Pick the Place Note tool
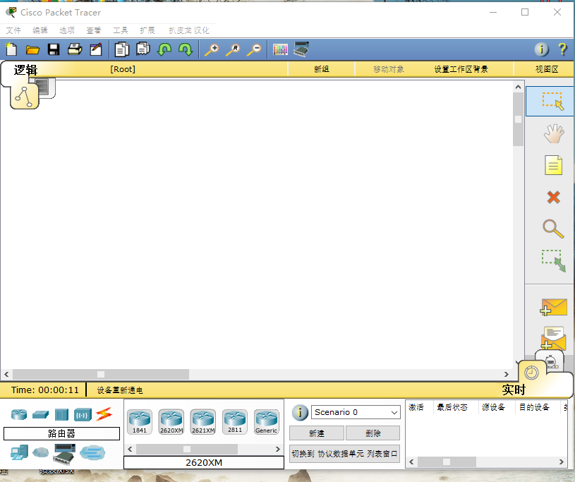 tap(553, 165)
